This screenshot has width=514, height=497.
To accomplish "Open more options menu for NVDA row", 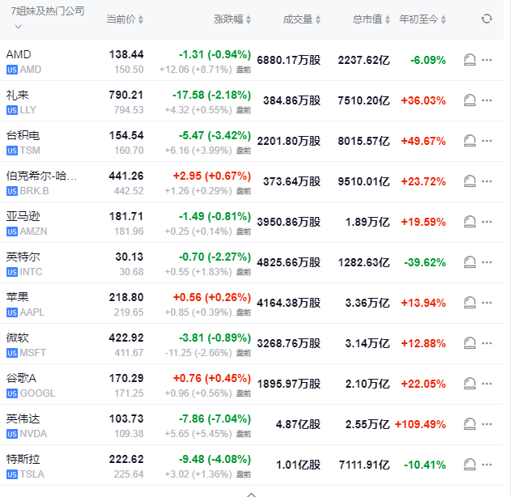I will tap(486, 424).
